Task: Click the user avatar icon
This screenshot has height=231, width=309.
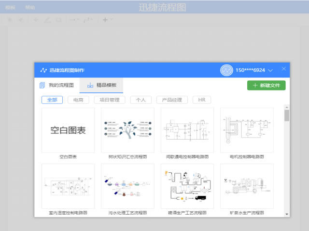Action: (226, 70)
